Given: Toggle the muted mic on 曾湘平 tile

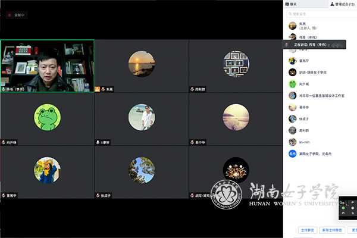Looking at the screenshot, I should coord(4,195).
